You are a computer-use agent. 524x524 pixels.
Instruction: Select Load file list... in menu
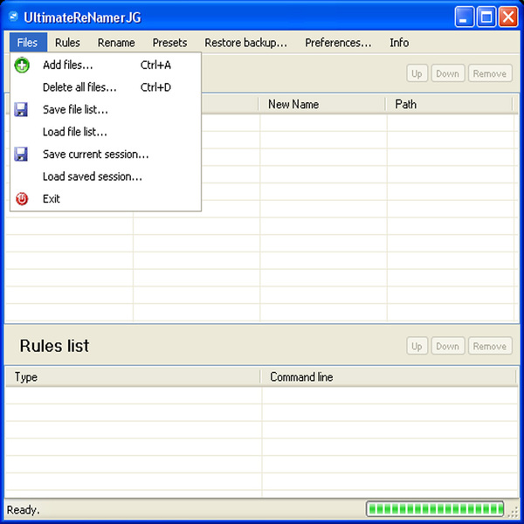(x=106, y=132)
